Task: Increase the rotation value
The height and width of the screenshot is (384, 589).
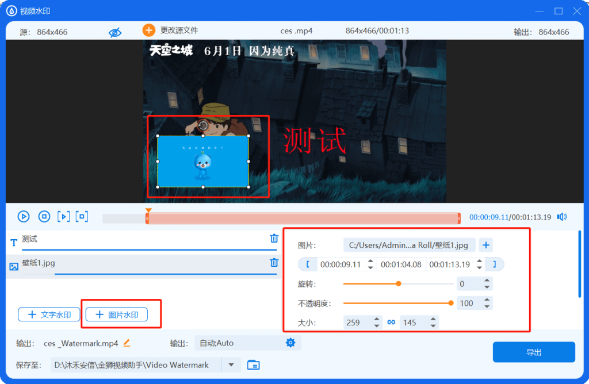Action: tap(487, 281)
